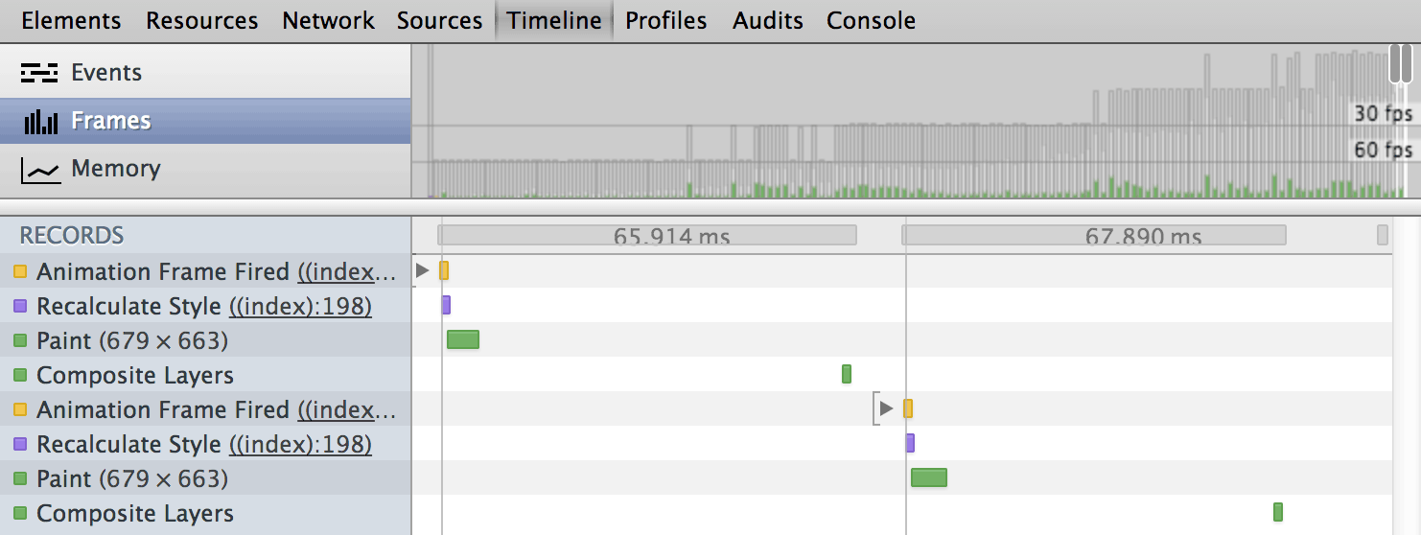
Task: Click yellow square of first Animation Frame Fired
Action: point(20,272)
